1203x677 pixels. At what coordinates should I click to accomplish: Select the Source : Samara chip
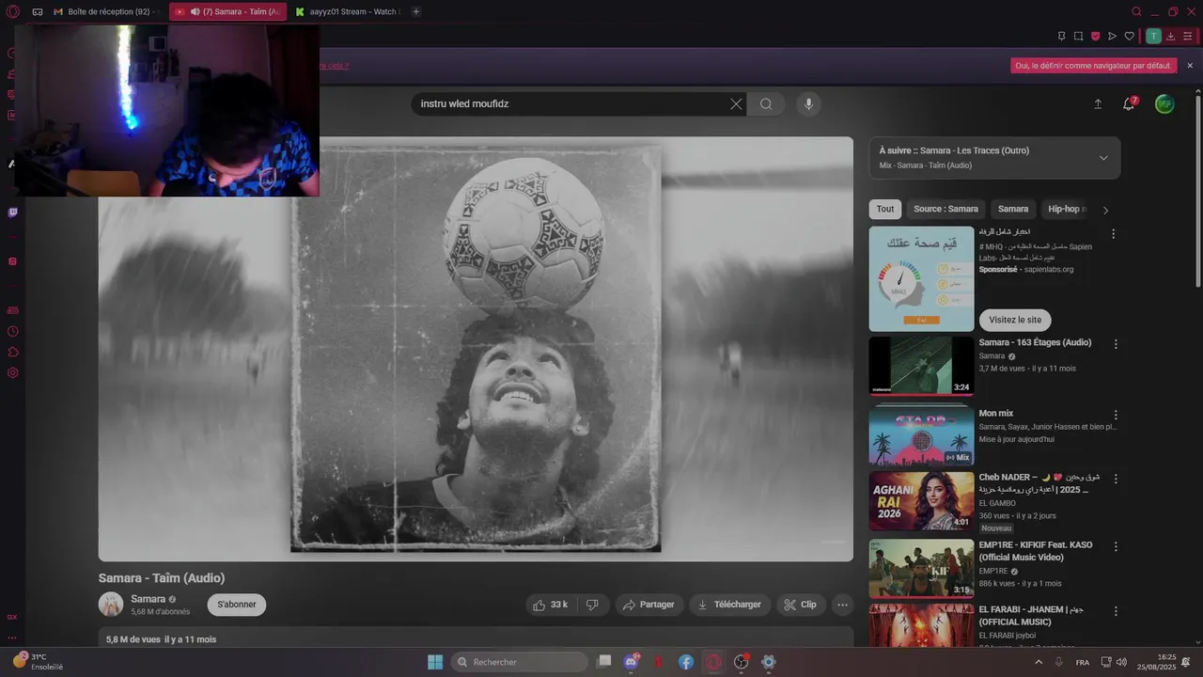coord(945,209)
